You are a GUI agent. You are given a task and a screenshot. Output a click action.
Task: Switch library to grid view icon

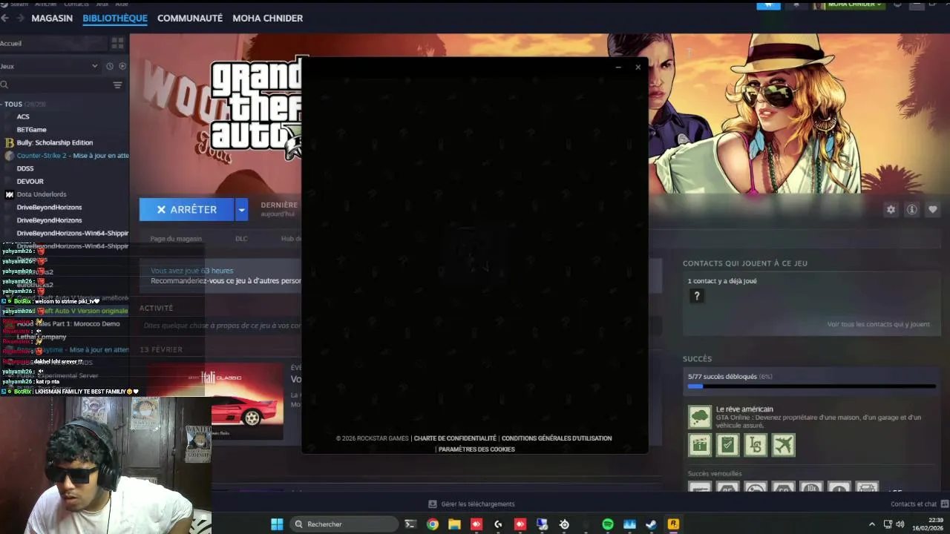tap(117, 43)
